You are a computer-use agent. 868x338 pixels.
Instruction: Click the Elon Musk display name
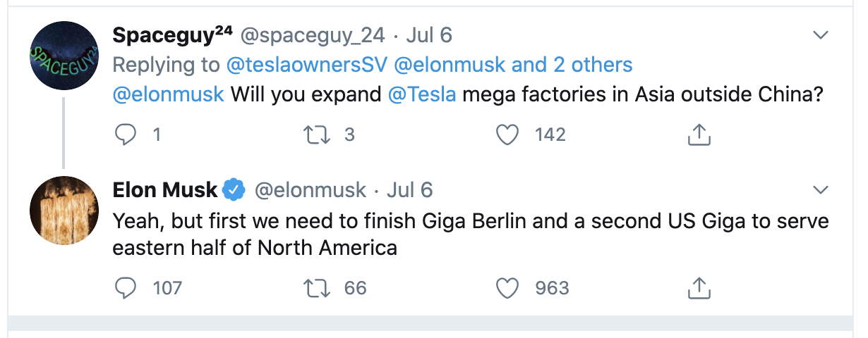pos(165,190)
